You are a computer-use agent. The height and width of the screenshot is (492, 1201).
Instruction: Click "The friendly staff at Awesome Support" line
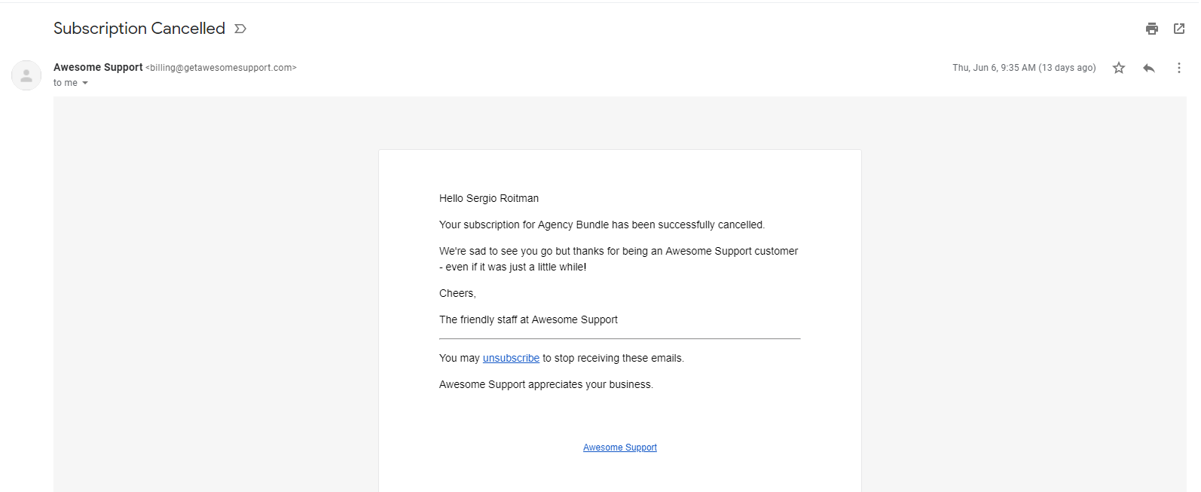tap(528, 319)
